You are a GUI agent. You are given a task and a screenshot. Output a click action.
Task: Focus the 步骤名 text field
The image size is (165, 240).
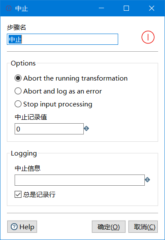pyautogui.click(x=62, y=39)
